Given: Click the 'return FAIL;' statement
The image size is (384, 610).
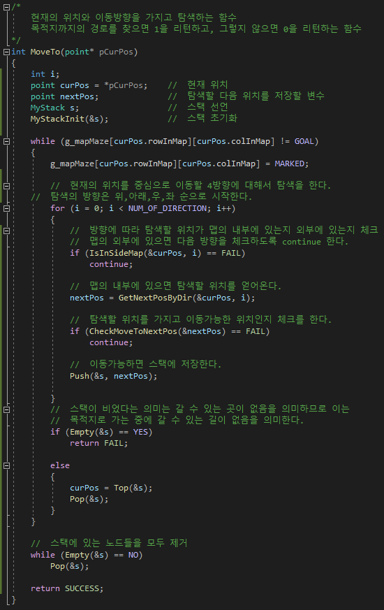Looking at the screenshot, I should pos(98,443).
